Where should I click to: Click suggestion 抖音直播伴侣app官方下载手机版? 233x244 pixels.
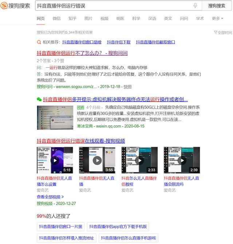[x=118, y=227]
